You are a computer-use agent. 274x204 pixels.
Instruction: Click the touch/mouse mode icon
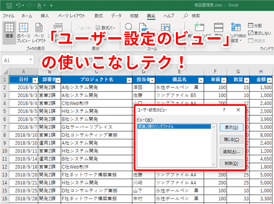tap(39, 5)
